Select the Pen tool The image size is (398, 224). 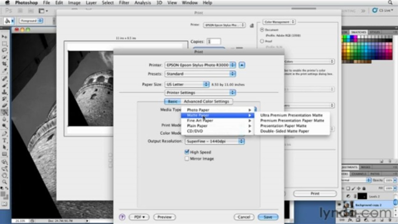[x=5, y=134]
